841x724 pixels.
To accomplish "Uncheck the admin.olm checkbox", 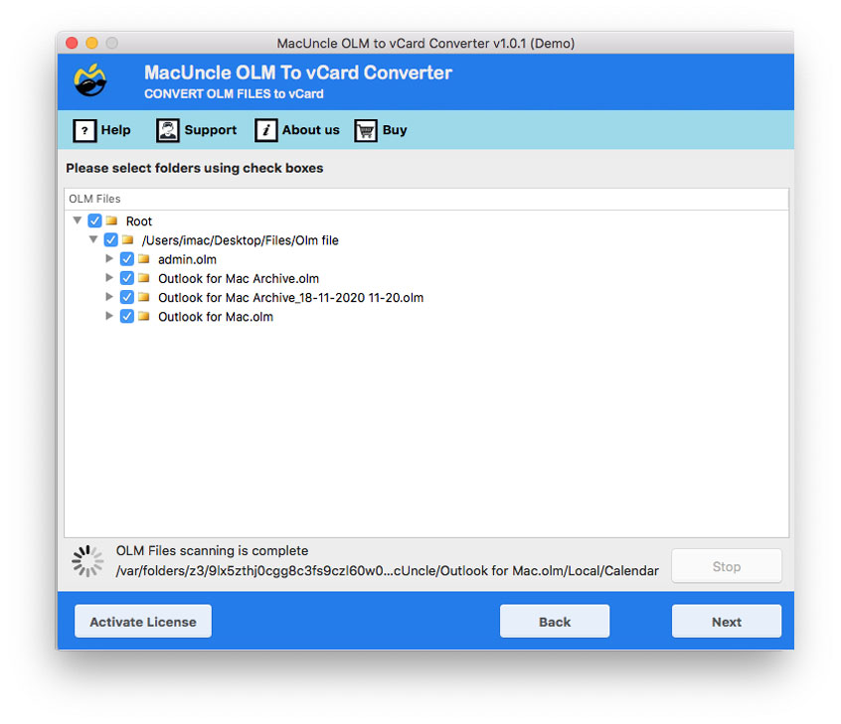I will click(x=126, y=258).
